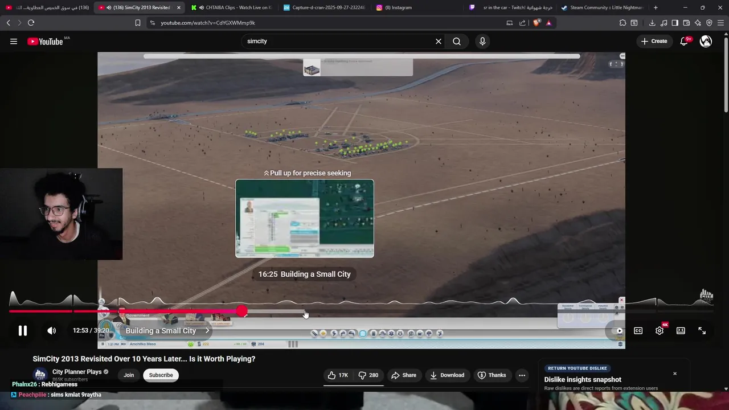This screenshot has width=729, height=410.
Task: Open the Brave Wallet icon
Action: (x=686, y=23)
